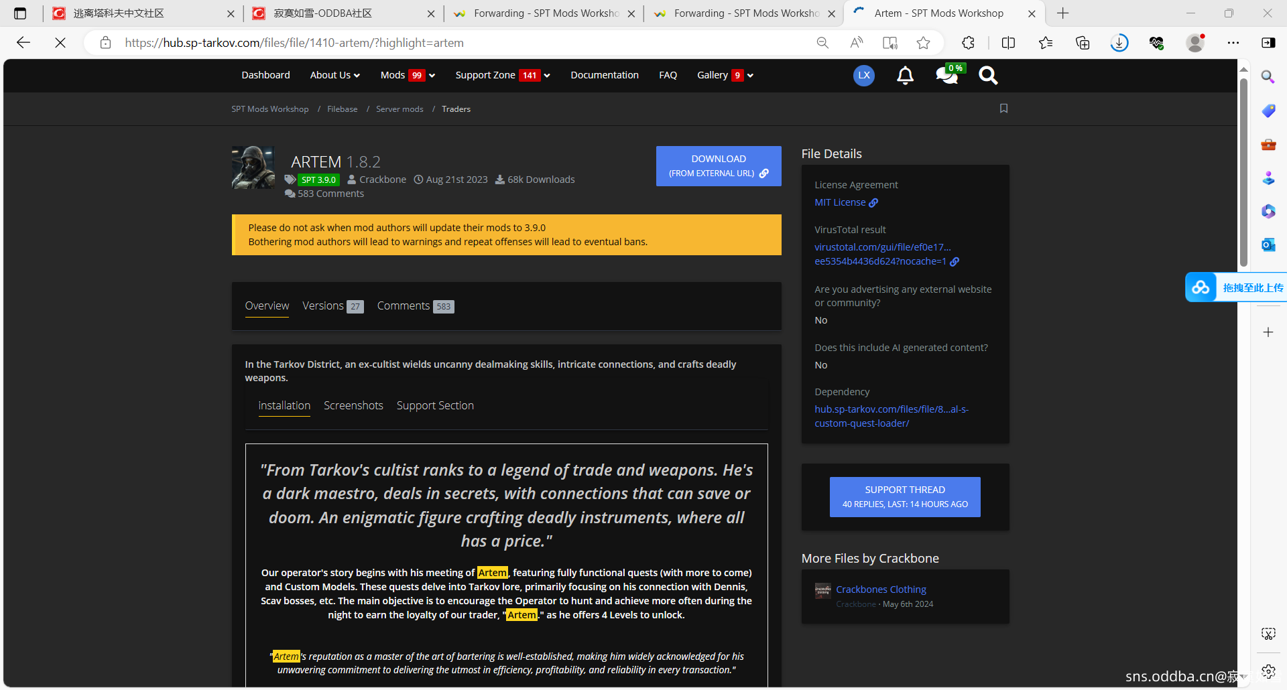Image resolution: width=1287 pixels, height=690 pixels.
Task: Open the conversations chat bubble icon
Action: click(x=946, y=76)
